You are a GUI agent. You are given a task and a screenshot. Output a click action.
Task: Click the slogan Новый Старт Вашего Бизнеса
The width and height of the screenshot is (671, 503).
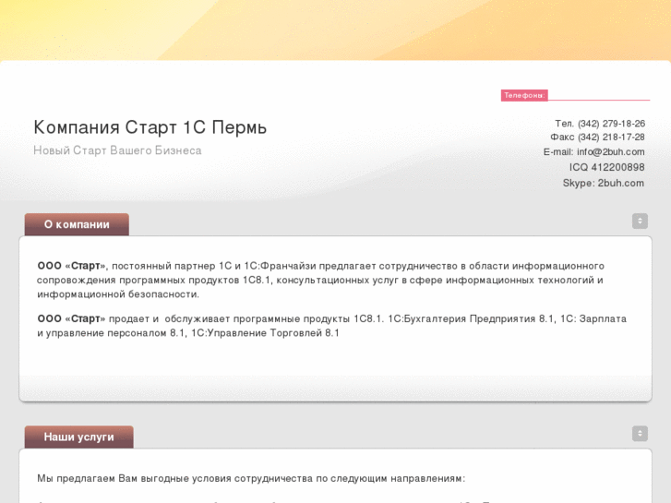[117, 150]
